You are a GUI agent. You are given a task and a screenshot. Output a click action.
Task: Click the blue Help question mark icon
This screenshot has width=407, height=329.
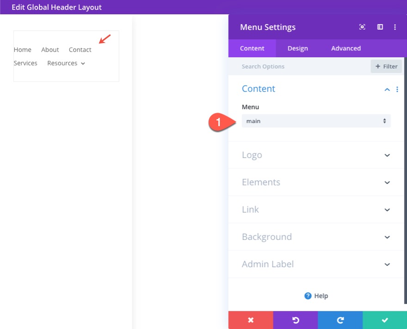pos(308,296)
